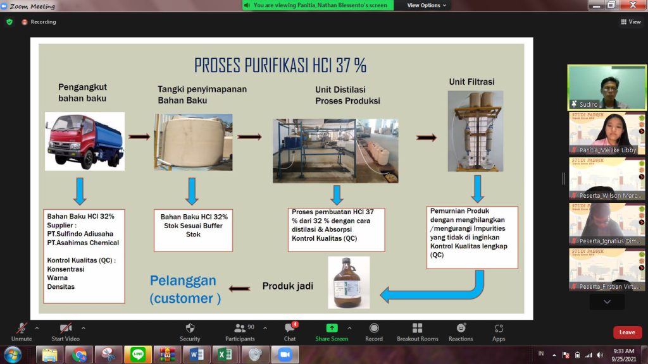The height and width of the screenshot is (364, 648).
Task: Open the View Options menu
Action: [x=427, y=5]
